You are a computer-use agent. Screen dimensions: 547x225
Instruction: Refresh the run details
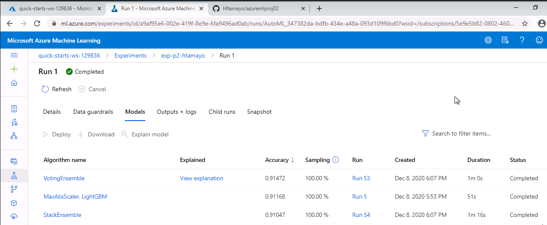pyautogui.click(x=56, y=89)
